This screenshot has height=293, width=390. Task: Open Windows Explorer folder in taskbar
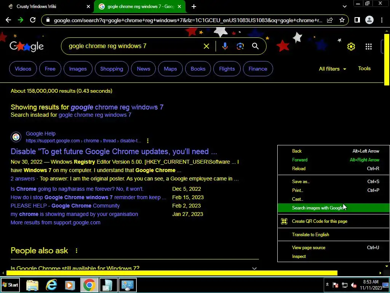tap(32, 285)
